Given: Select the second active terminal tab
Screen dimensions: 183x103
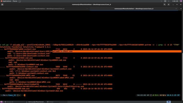Looking at the screenshot, I should point(134,9).
